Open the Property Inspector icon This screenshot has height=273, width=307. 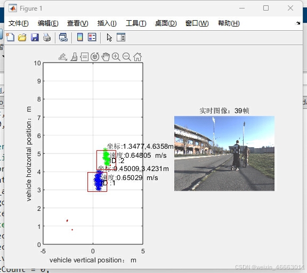coord(121,37)
